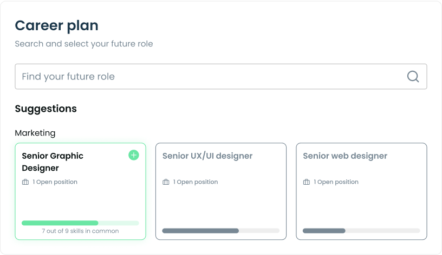Click the Suggestions section heading
442x255 pixels.
(x=45, y=109)
